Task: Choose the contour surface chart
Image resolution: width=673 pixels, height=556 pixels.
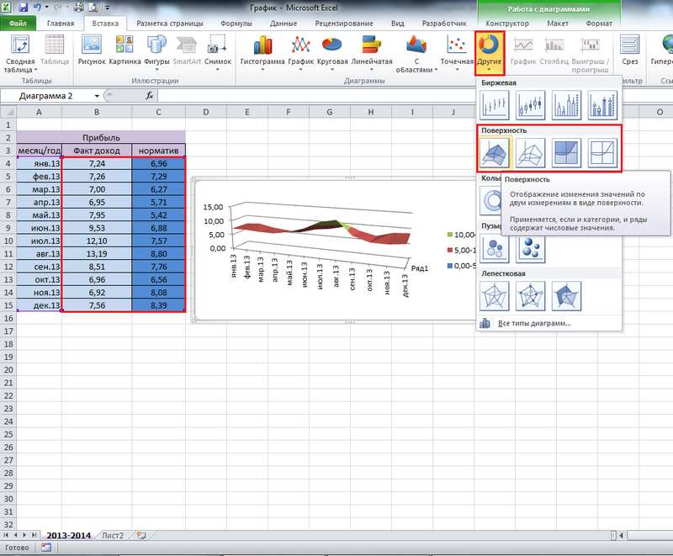Action: click(566, 153)
